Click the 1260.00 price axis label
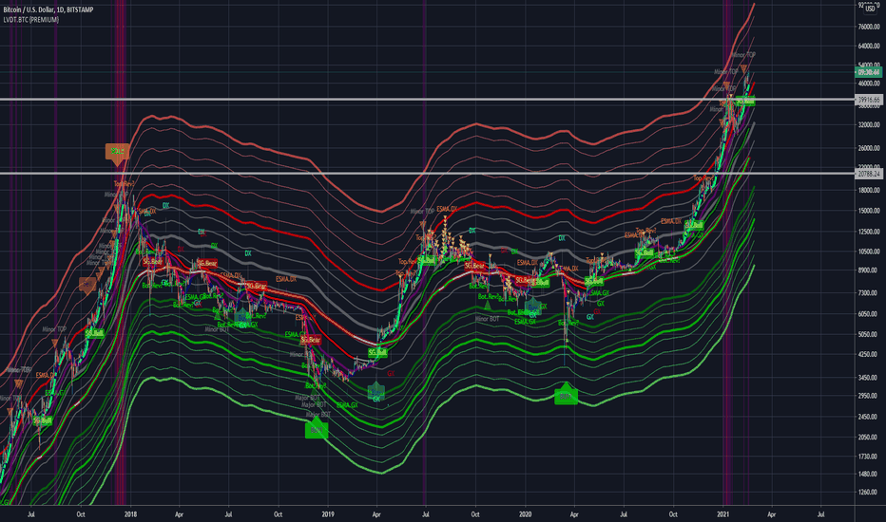This screenshot has height=522, width=886. coord(869,492)
